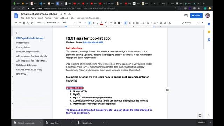The height and width of the screenshot is (126, 224).
Task: Run spelling and grammar check icon
Action: pyautogui.click(x=28, y=23)
